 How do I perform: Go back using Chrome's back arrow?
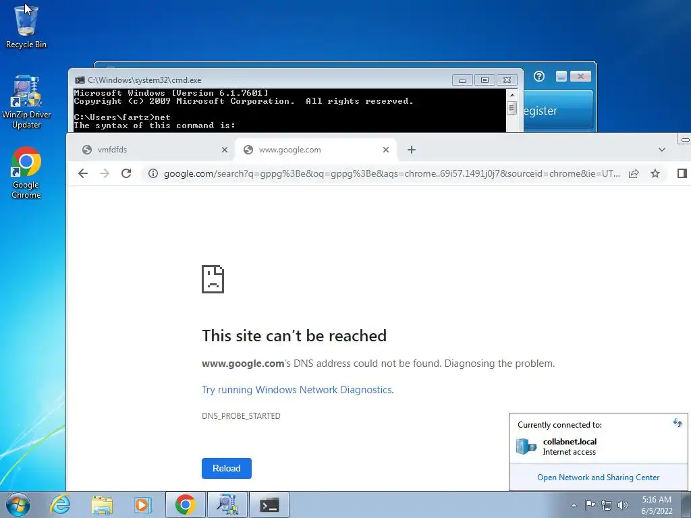(x=83, y=173)
